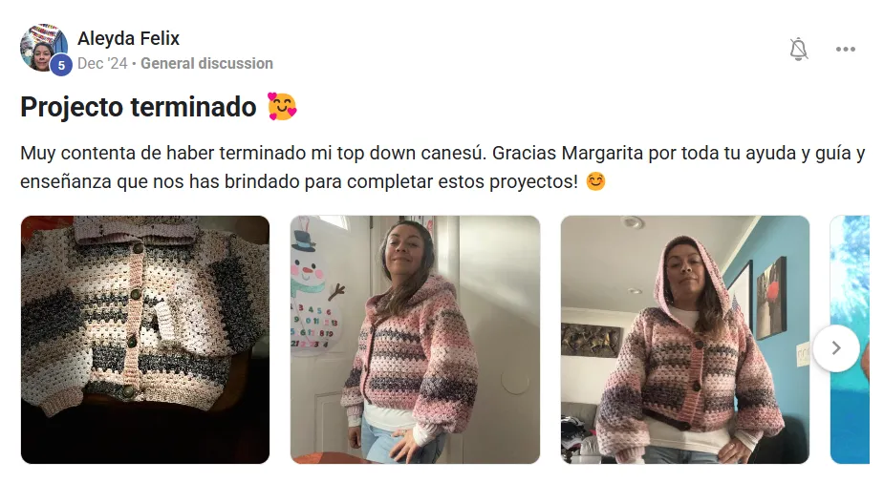This screenshot has height=482, width=884.
Task: Open the photo beside the snowman calendar
Action: click(415, 340)
